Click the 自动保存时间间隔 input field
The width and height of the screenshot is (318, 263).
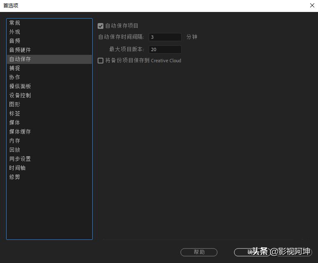pyautogui.click(x=165, y=37)
